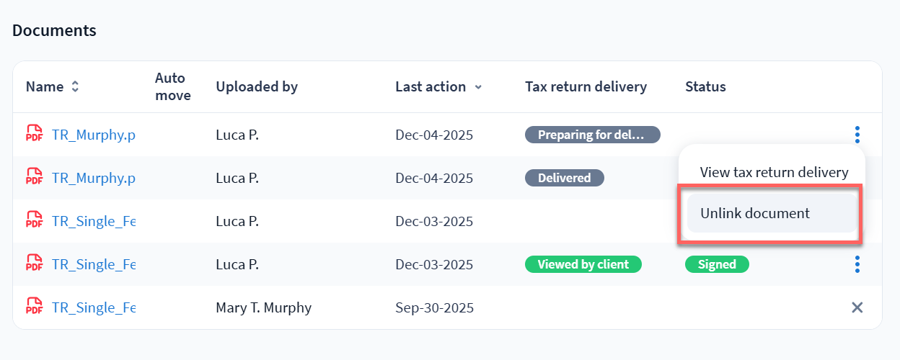Image resolution: width=900 pixels, height=360 pixels.
Task: Open unbadged TR_Single_Fe link dated Dec-03-2025
Action: [x=94, y=221]
